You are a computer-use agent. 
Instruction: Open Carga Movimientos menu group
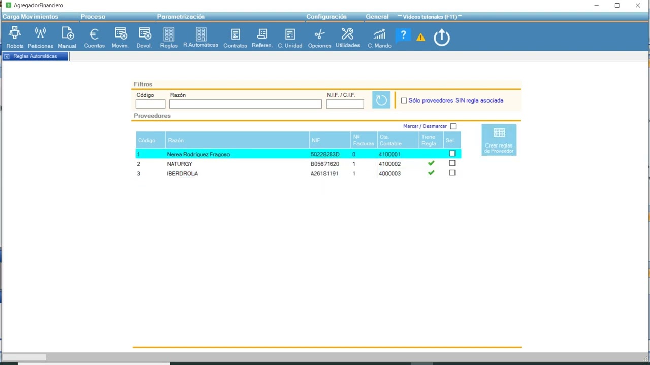tap(30, 17)
